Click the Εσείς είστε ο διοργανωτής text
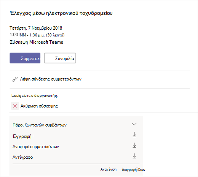The width and height of the screenshot is (198, 177). pos(35,95)
